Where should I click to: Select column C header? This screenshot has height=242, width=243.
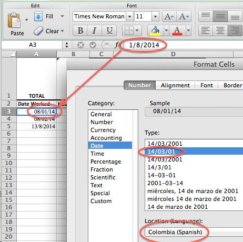coord(102,54)
